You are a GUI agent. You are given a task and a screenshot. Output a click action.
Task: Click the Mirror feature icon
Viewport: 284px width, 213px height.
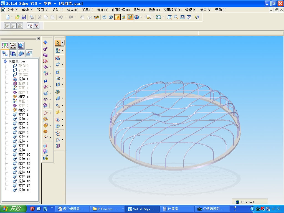point(58,112)
